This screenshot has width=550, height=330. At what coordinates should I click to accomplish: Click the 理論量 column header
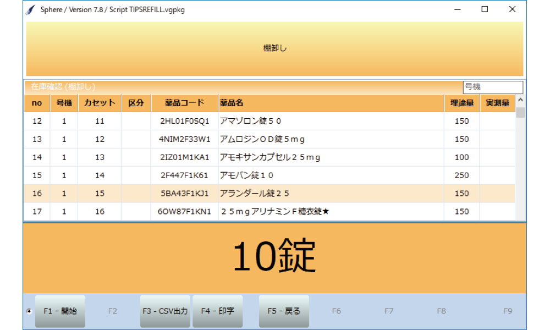point(462,103)
